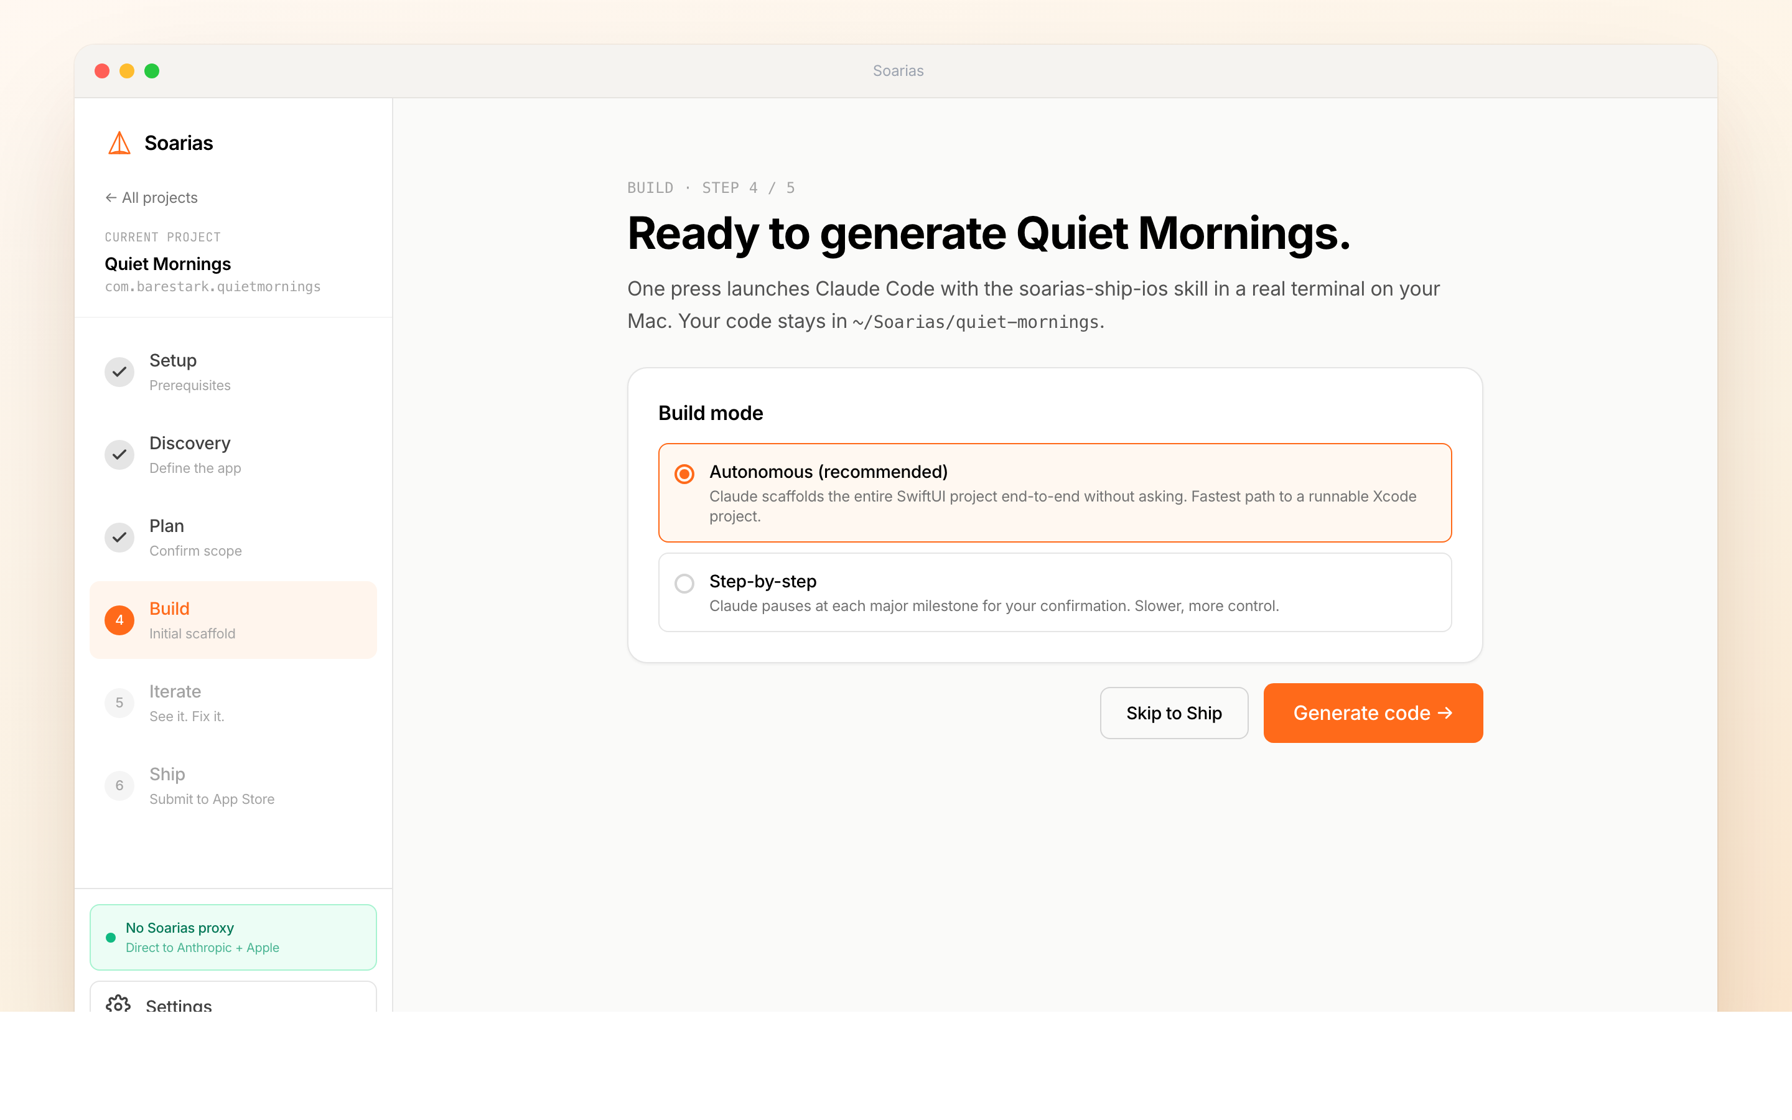Click the Quiet Mornings project name
The image size is (1792, 1120).
pyautogui.click(x=167, y=264)
